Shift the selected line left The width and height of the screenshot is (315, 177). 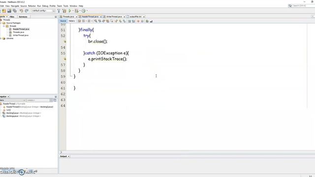pos(129,21)
